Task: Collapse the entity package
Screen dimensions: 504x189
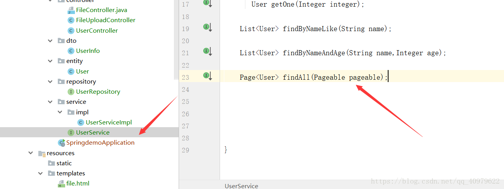Action: tap(50, 61)
